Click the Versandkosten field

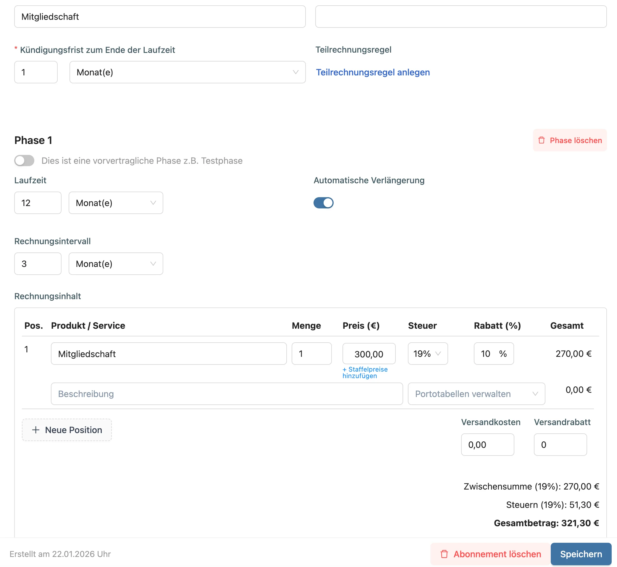[487, 445]
